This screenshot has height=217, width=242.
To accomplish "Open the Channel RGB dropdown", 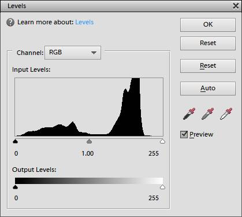I will pos(73,53).
